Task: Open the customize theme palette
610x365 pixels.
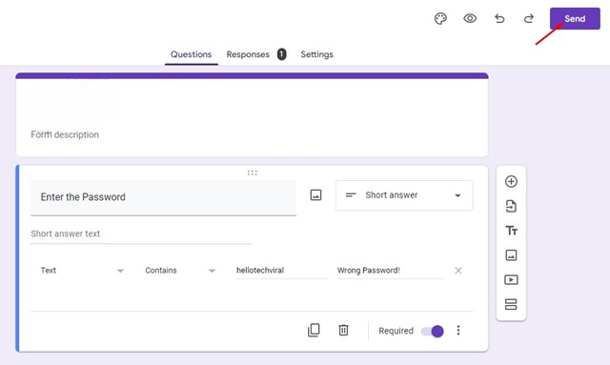Action: pos(440,19)
